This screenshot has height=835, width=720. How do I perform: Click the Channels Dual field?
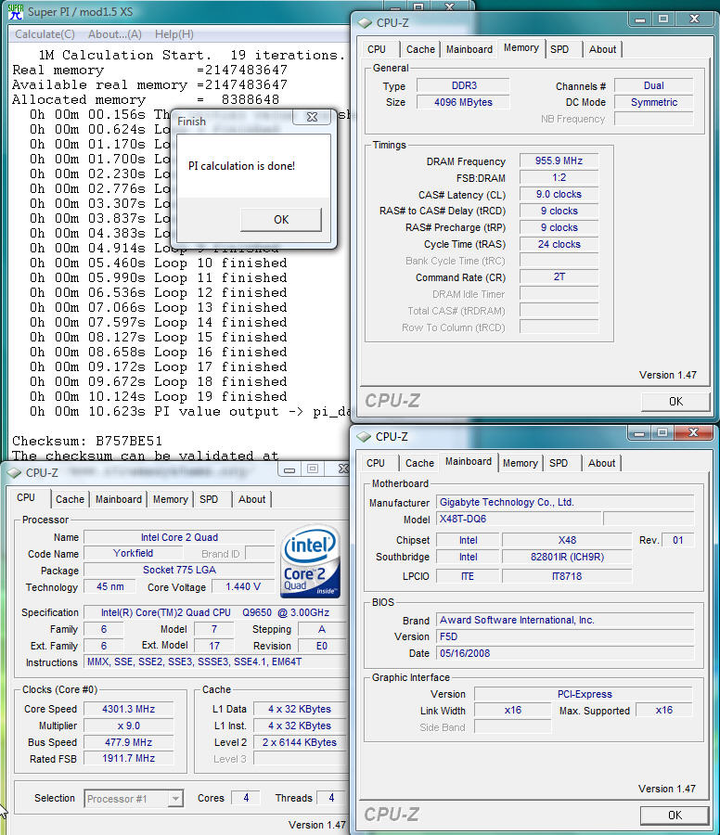point(654,85)
